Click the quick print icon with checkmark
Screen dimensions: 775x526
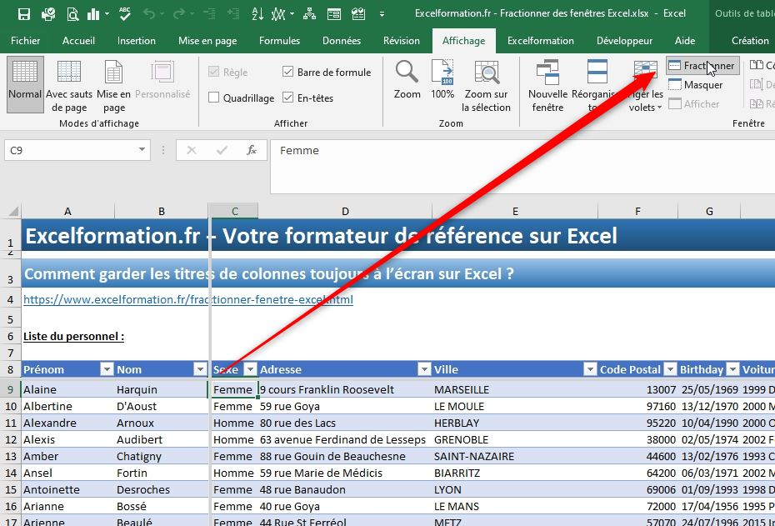(48, 14)
